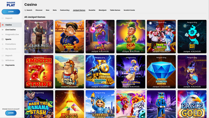Go to the Sports section

pos(8,39)
